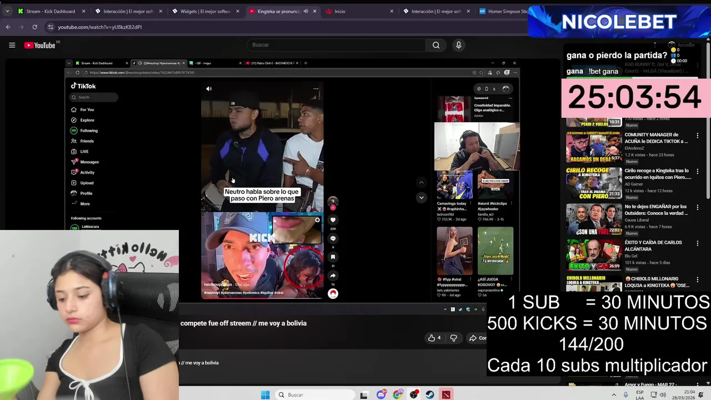Select Profile in the video's TikTok sidebar

[82, 193]
